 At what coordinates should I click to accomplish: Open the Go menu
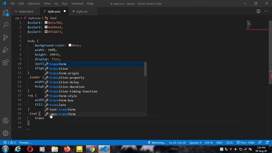coord(56,3)
